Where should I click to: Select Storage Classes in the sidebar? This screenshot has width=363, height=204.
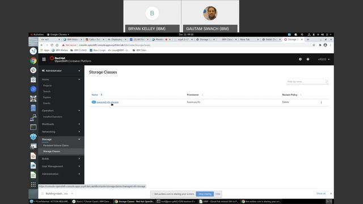pos(52,151)
